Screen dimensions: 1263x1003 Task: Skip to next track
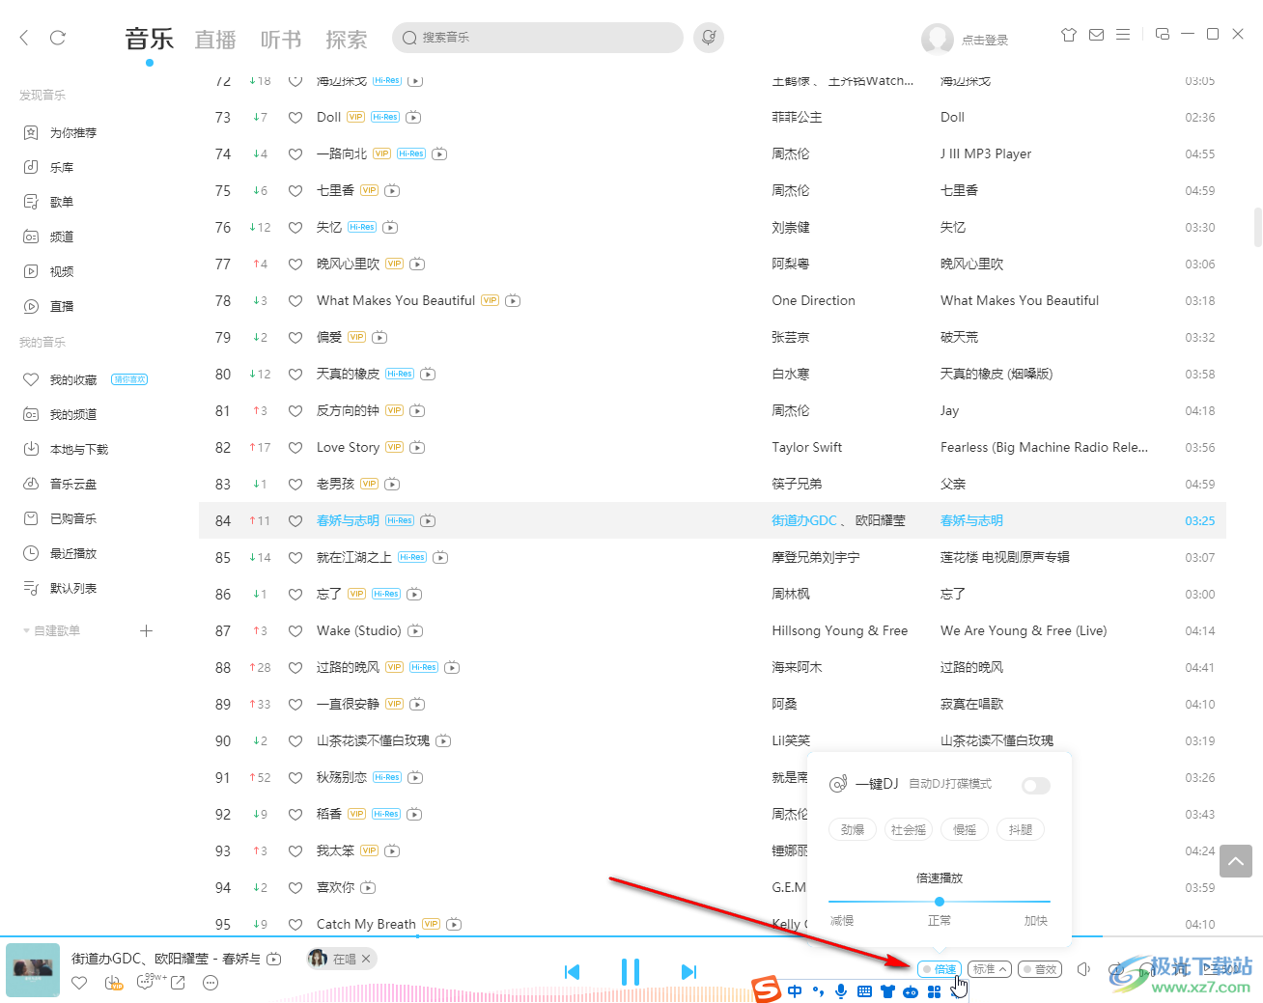point(688,972)
